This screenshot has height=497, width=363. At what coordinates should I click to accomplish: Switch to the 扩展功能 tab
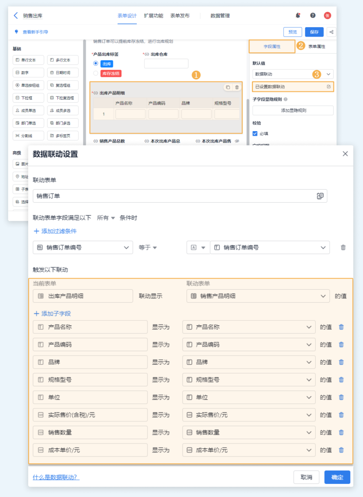point(153,15)
